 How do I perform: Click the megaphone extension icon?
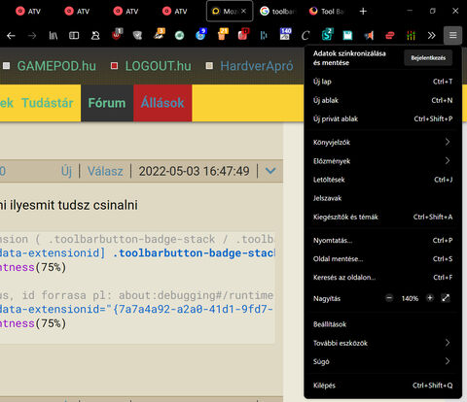pyautogui.click(x=369, y=35)
